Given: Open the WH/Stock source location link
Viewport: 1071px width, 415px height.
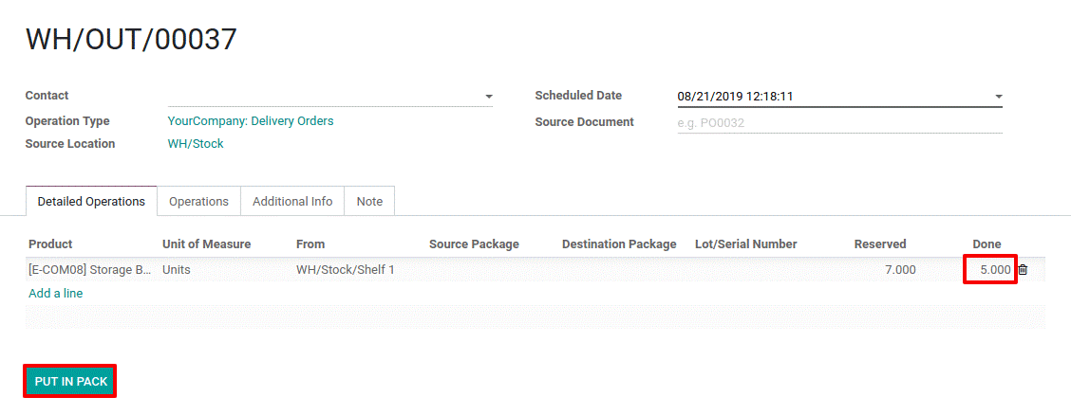Looking at the screenshot, I should [x=196, y=144].
